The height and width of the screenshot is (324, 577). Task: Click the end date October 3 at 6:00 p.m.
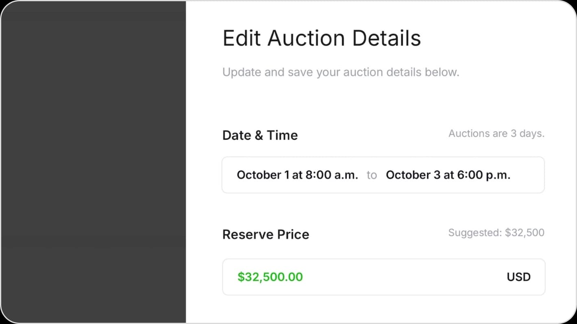click(x=448, y=175)
